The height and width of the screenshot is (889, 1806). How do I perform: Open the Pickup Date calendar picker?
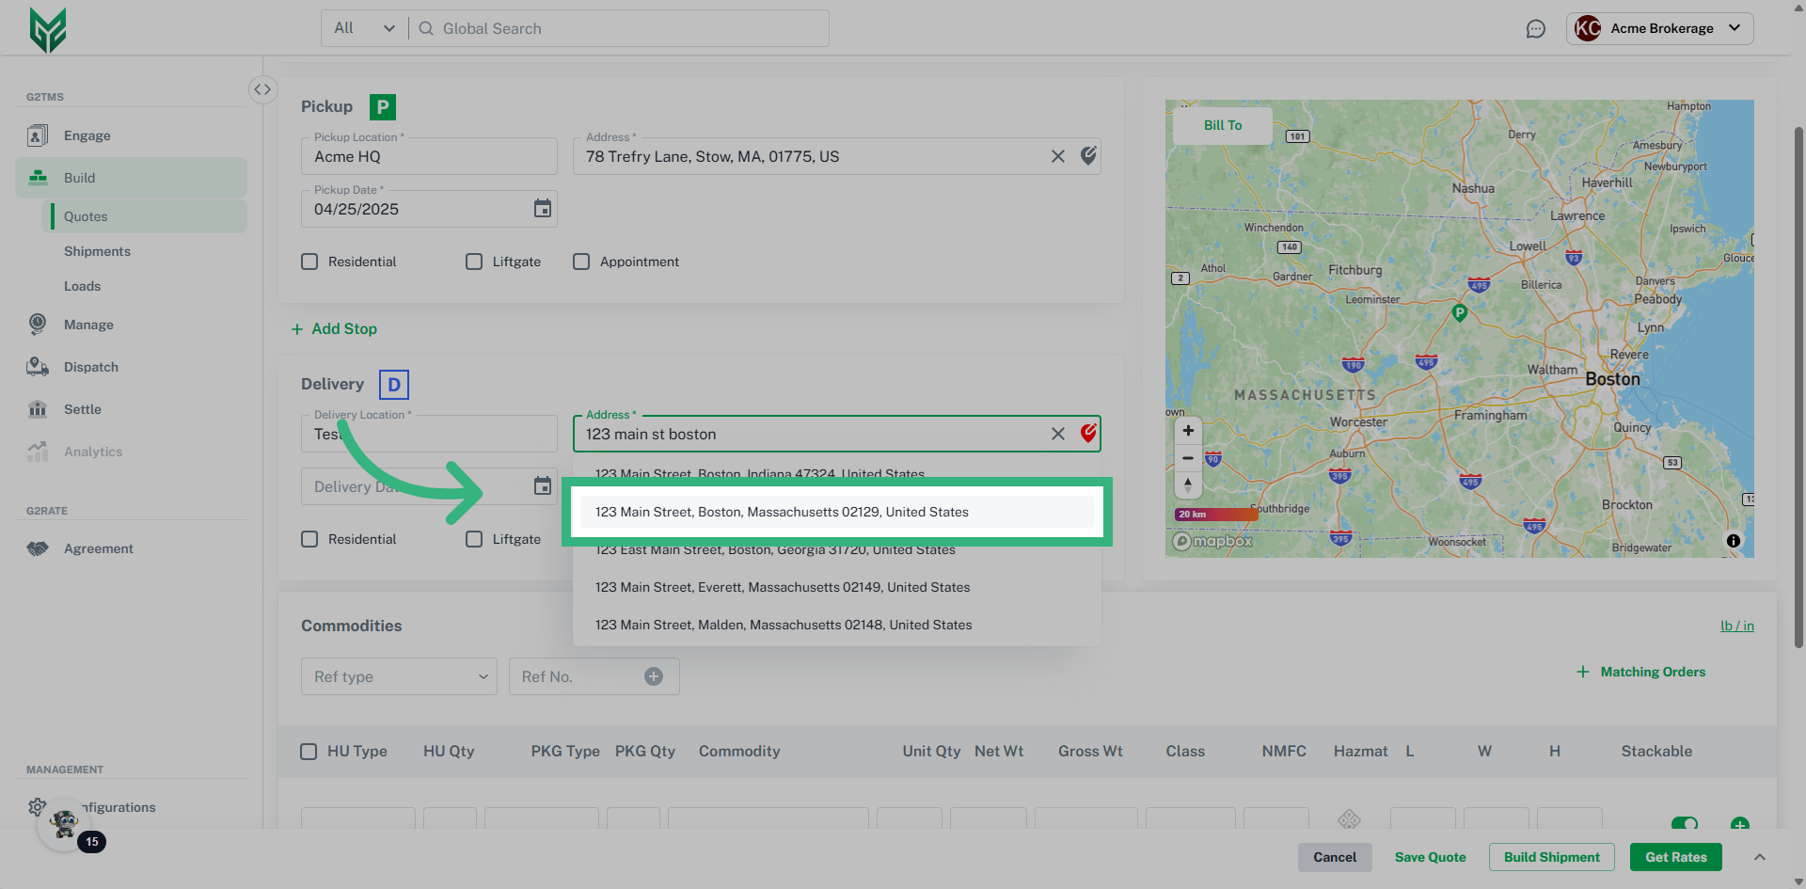click(x=543, y=209)
